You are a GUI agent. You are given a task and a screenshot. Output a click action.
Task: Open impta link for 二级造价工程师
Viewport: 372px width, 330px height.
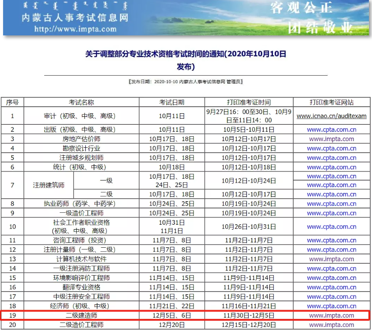point(331,325)
